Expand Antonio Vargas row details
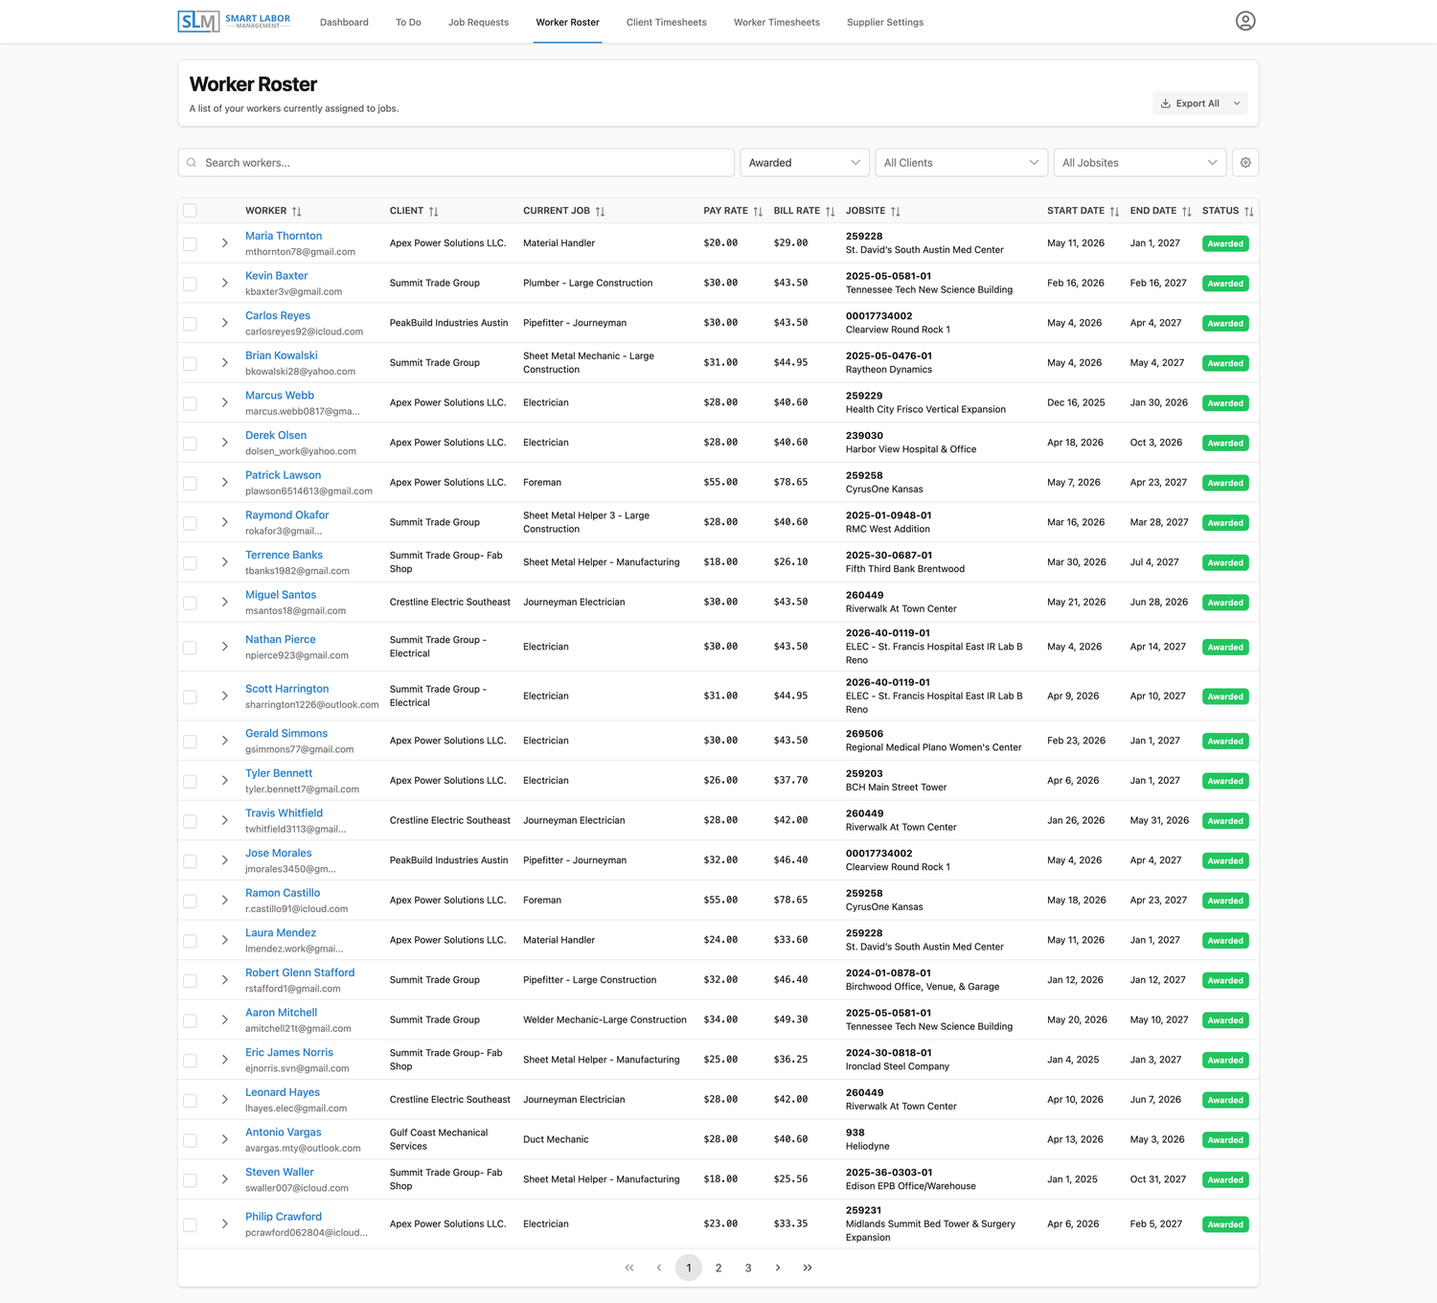1437x1303 pixels. coord(225,1140)
